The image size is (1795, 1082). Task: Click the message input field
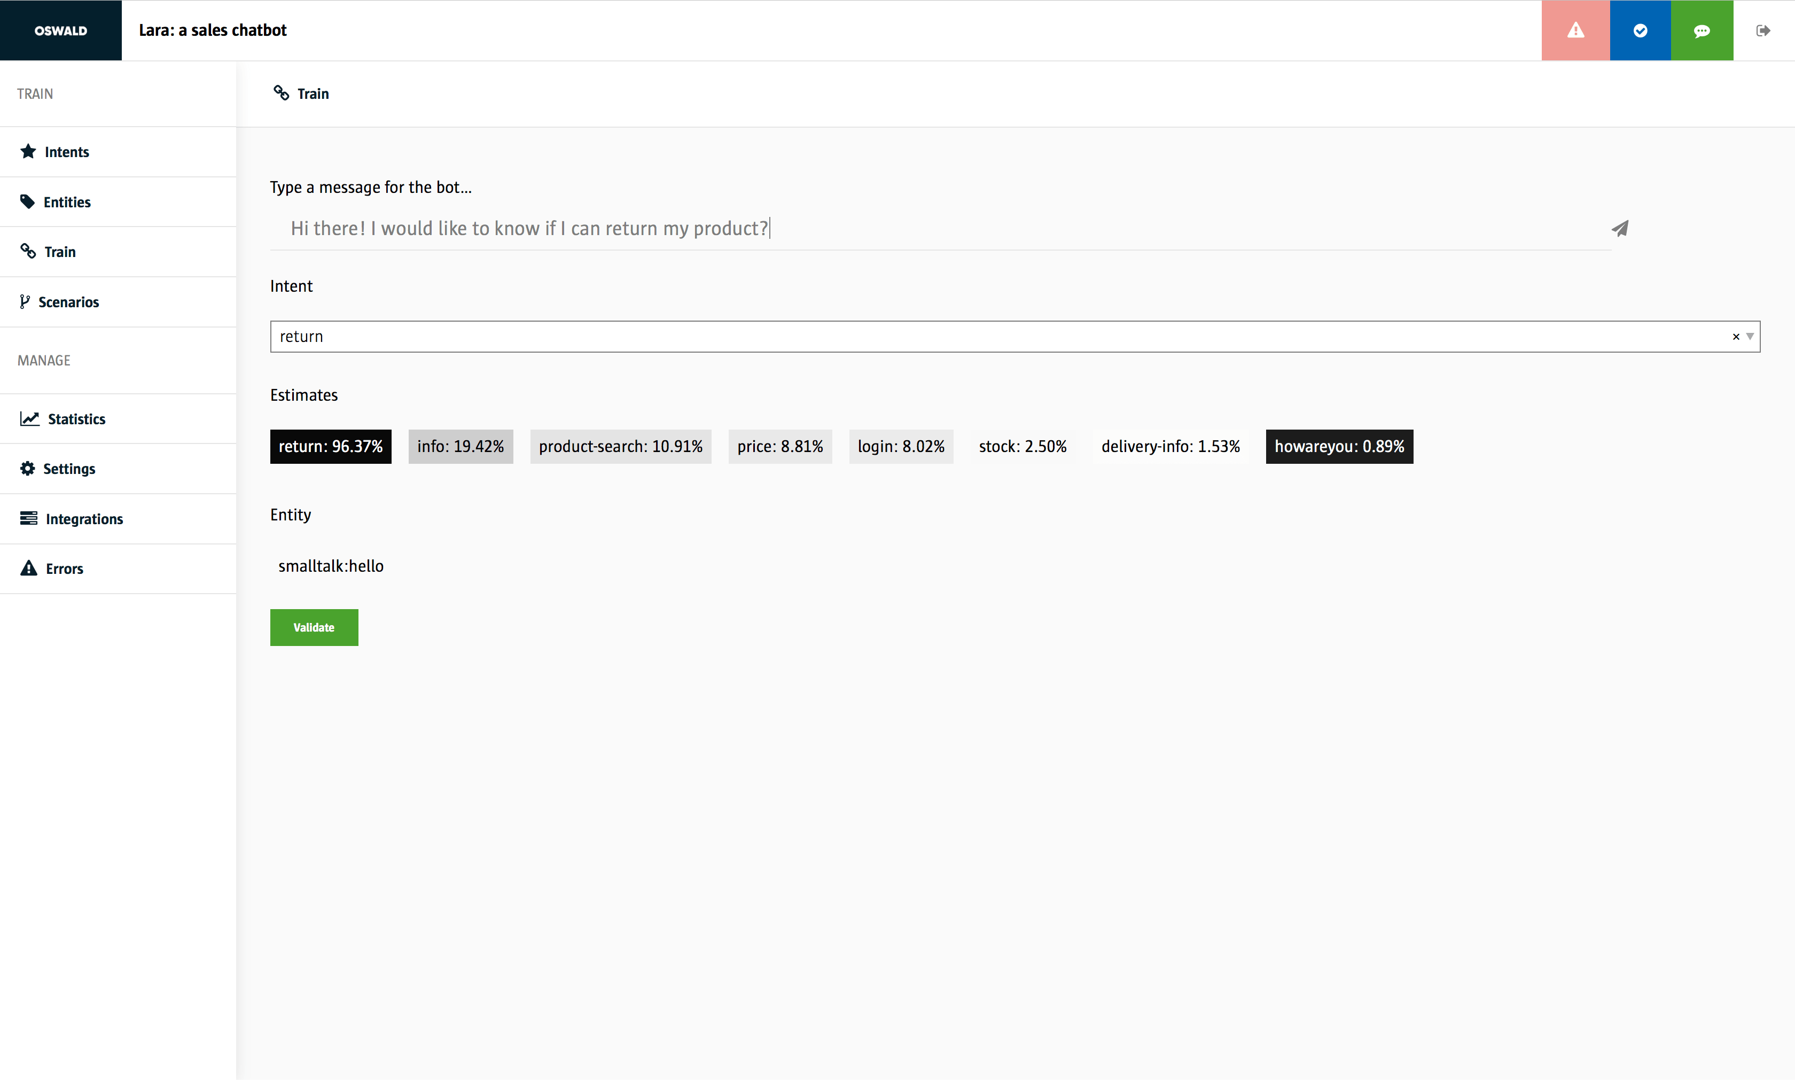tap(874, 229)
